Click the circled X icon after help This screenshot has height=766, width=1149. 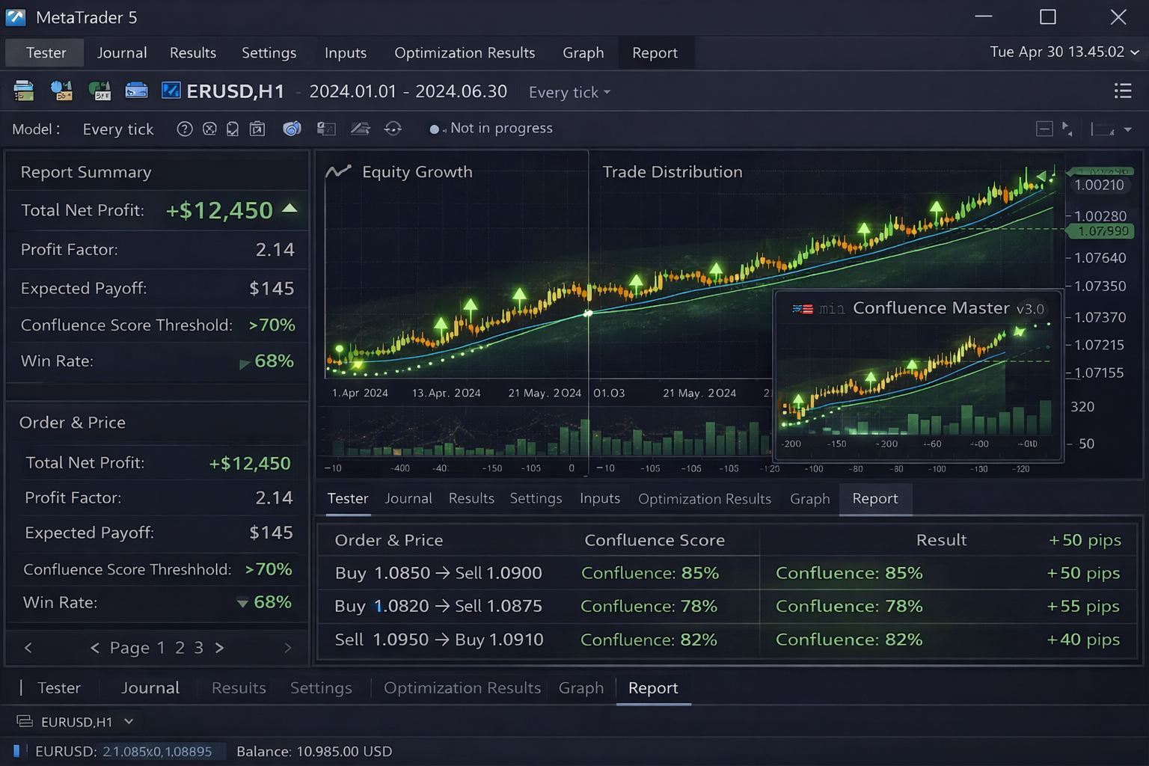209,129
